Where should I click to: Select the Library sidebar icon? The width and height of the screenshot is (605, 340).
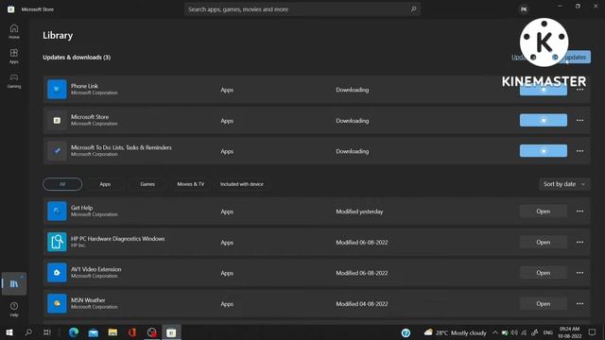(x=14, y=283)
